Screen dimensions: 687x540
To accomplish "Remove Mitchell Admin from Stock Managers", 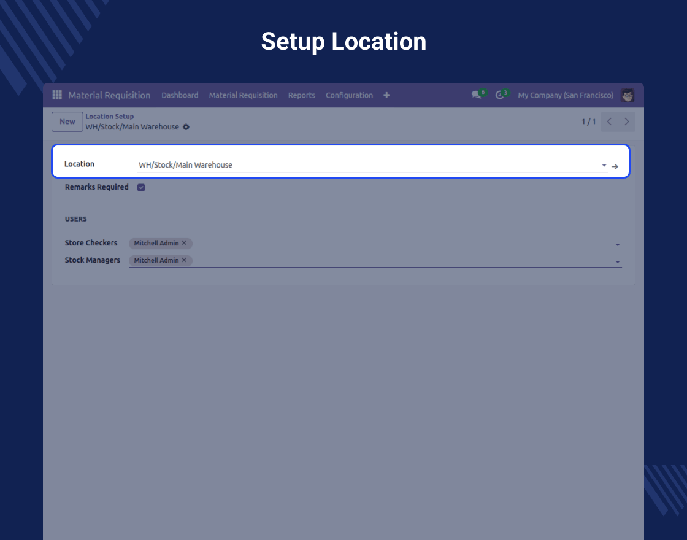I will (184, 260).
